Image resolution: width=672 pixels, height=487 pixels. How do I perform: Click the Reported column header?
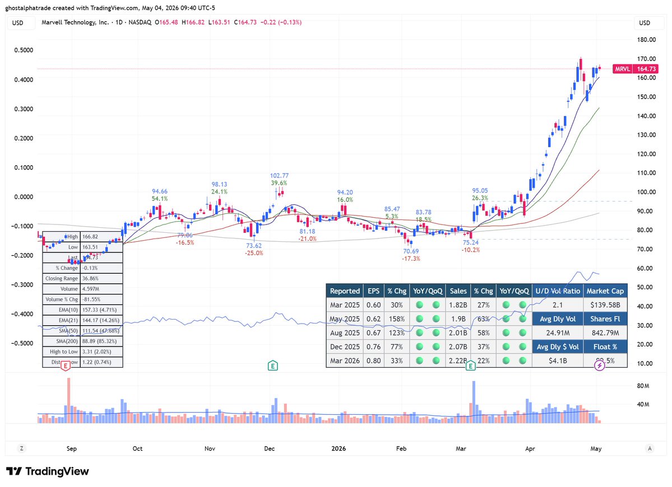345,291
